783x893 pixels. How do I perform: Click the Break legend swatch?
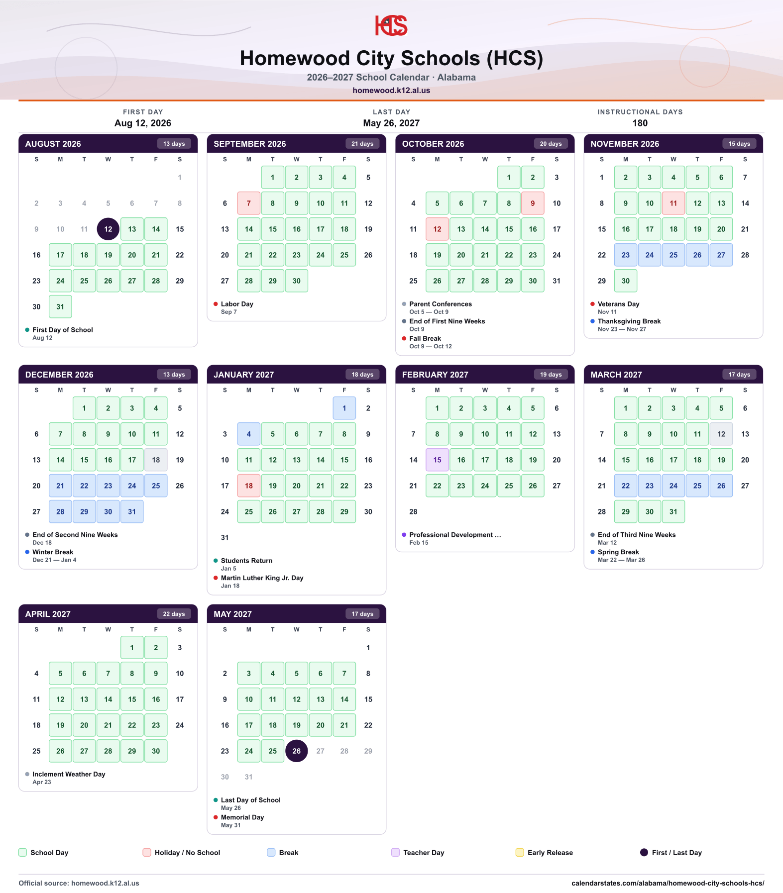271,853
